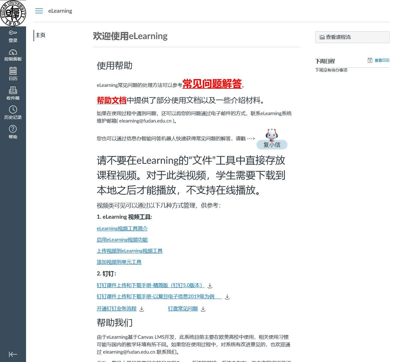The height and width of the screenshot is (362, 397).
Task: Open the 常见问题解答 link
Action: coord(212,84)
